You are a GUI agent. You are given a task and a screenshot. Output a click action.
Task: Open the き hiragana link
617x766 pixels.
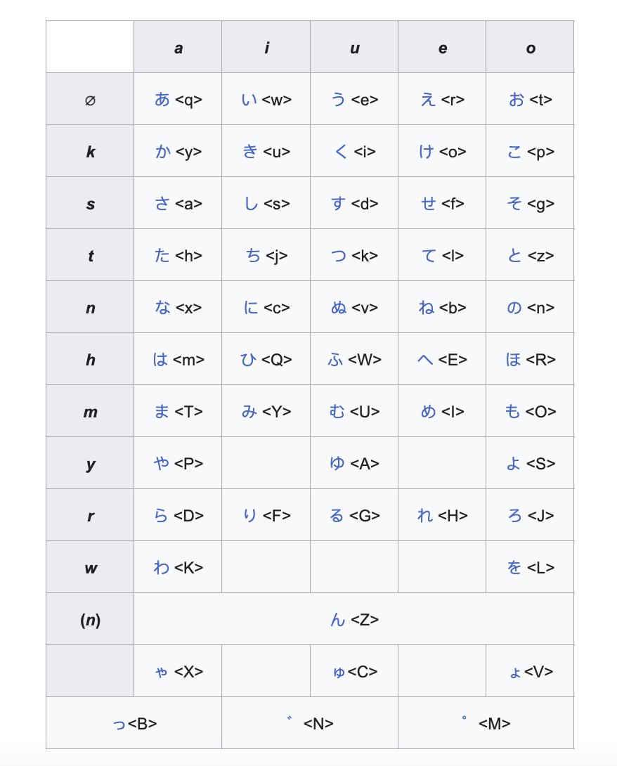pos(250,151)
